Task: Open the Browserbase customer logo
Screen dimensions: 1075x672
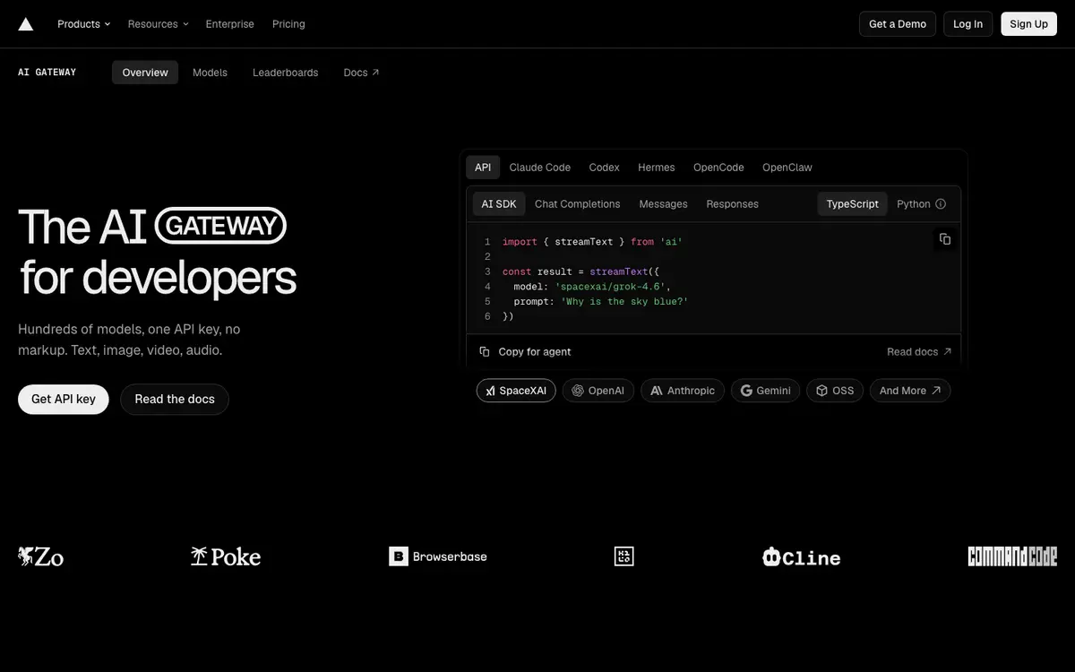Action: (x=438, y=556)
